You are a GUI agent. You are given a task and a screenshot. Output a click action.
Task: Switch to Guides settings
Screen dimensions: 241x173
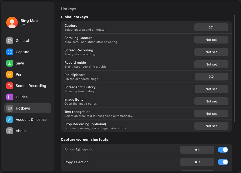pyautogui.click(x=28, y=97)
